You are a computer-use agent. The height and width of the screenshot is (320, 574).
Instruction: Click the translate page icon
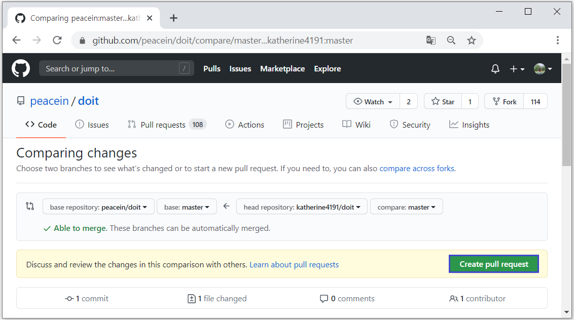[x=431, y=40]
